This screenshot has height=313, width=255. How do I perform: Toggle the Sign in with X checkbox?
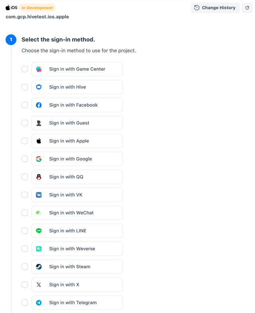coord(25,285)
